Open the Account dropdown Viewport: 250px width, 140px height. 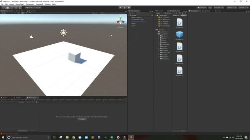[x=219, y=7]
